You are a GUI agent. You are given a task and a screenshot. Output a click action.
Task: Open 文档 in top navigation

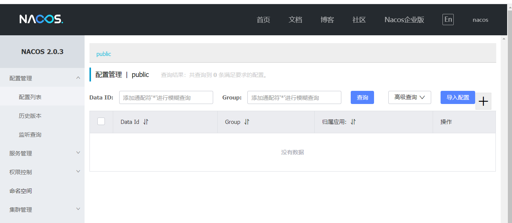point(295,20)
